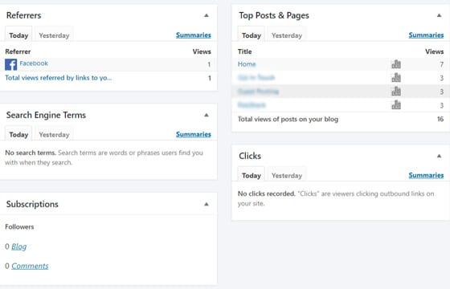The height and width of the screenshot is (289, 450).
Task: Collapse the Referrers panel
Action: coord(207,15)
